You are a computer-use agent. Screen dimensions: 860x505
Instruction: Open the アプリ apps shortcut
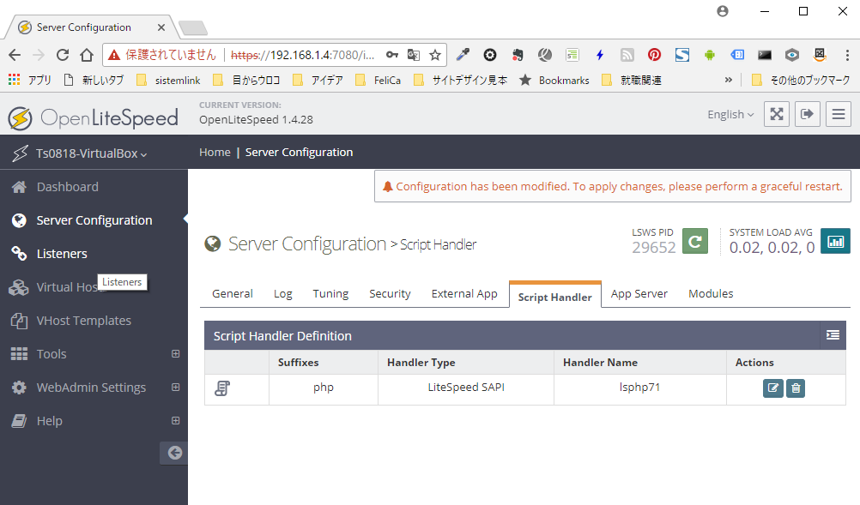point(30,80)
